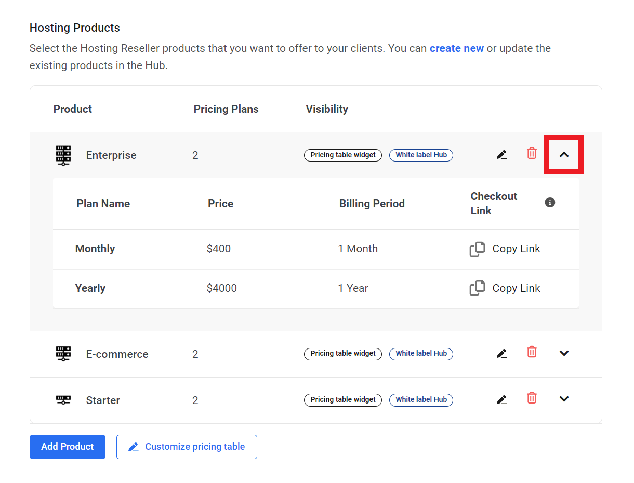Click the Price column header
This screenshot has height=483, width=634.
(x=221, y=204)
